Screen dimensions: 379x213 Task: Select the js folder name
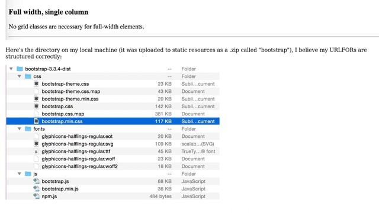pos(36,174)
